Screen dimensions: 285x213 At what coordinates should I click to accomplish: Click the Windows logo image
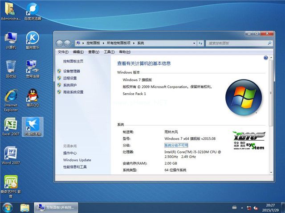244,98
